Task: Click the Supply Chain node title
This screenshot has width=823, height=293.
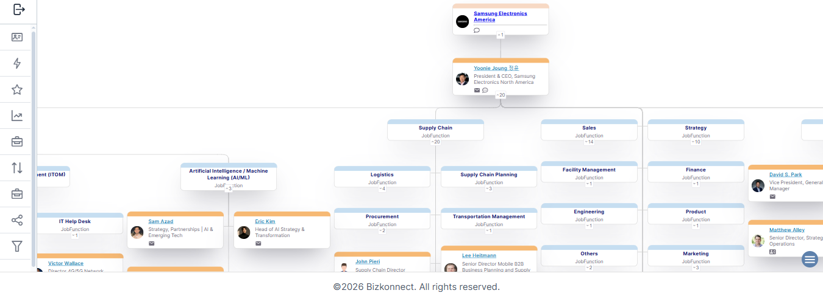Action: tap(435, 128)
